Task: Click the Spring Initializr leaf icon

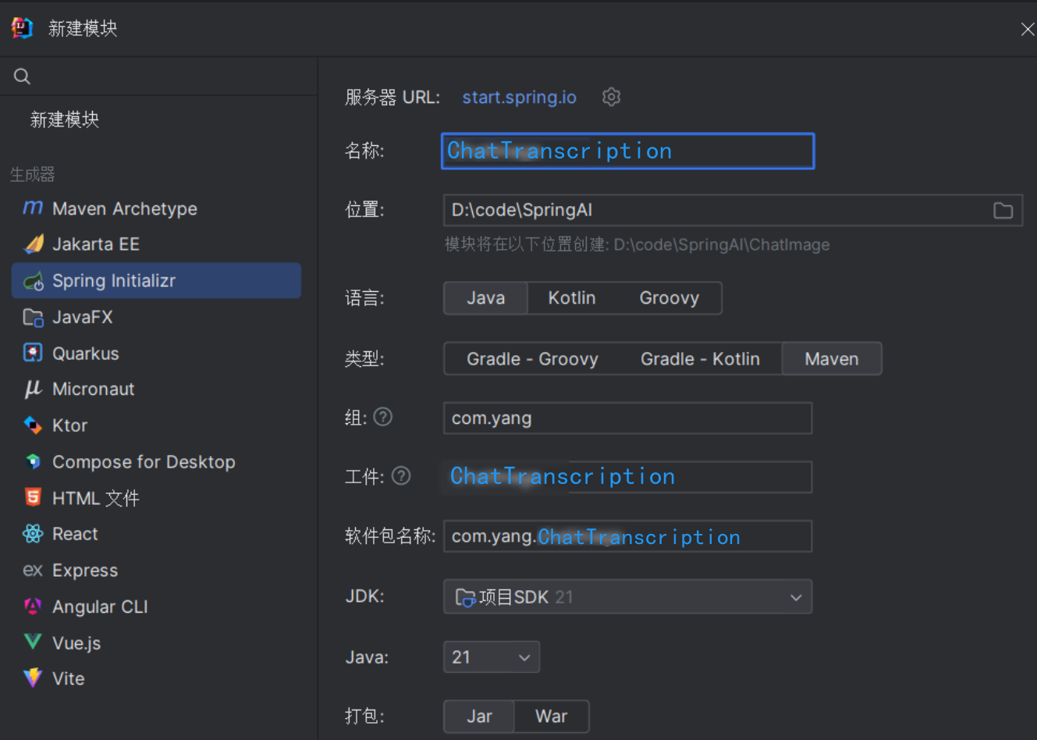Action: click(34, 281)
